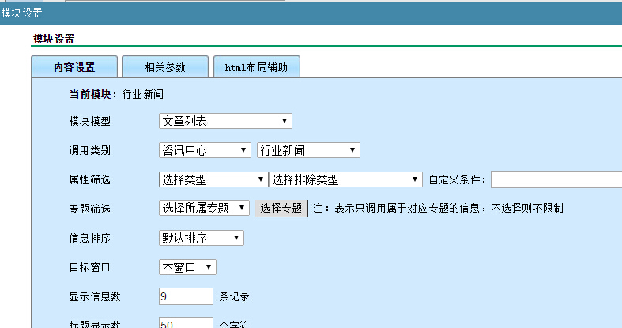Open the 默认排序 sort order dropdown
Screen dimensions: 622x328
tap(202, 238)
